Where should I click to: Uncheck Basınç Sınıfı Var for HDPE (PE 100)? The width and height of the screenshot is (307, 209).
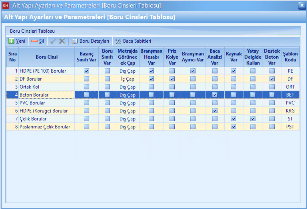(86, 71)
